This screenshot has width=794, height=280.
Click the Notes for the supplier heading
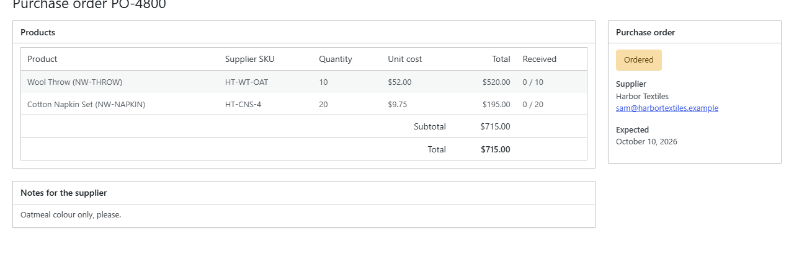63,193
